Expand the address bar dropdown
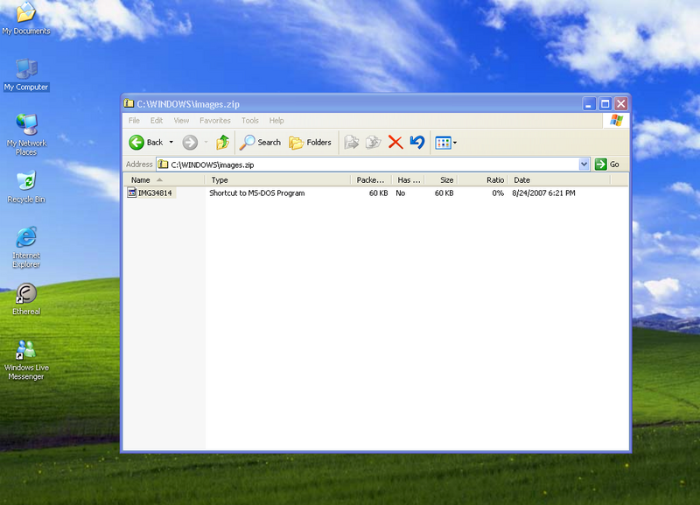 coord(584,165)
